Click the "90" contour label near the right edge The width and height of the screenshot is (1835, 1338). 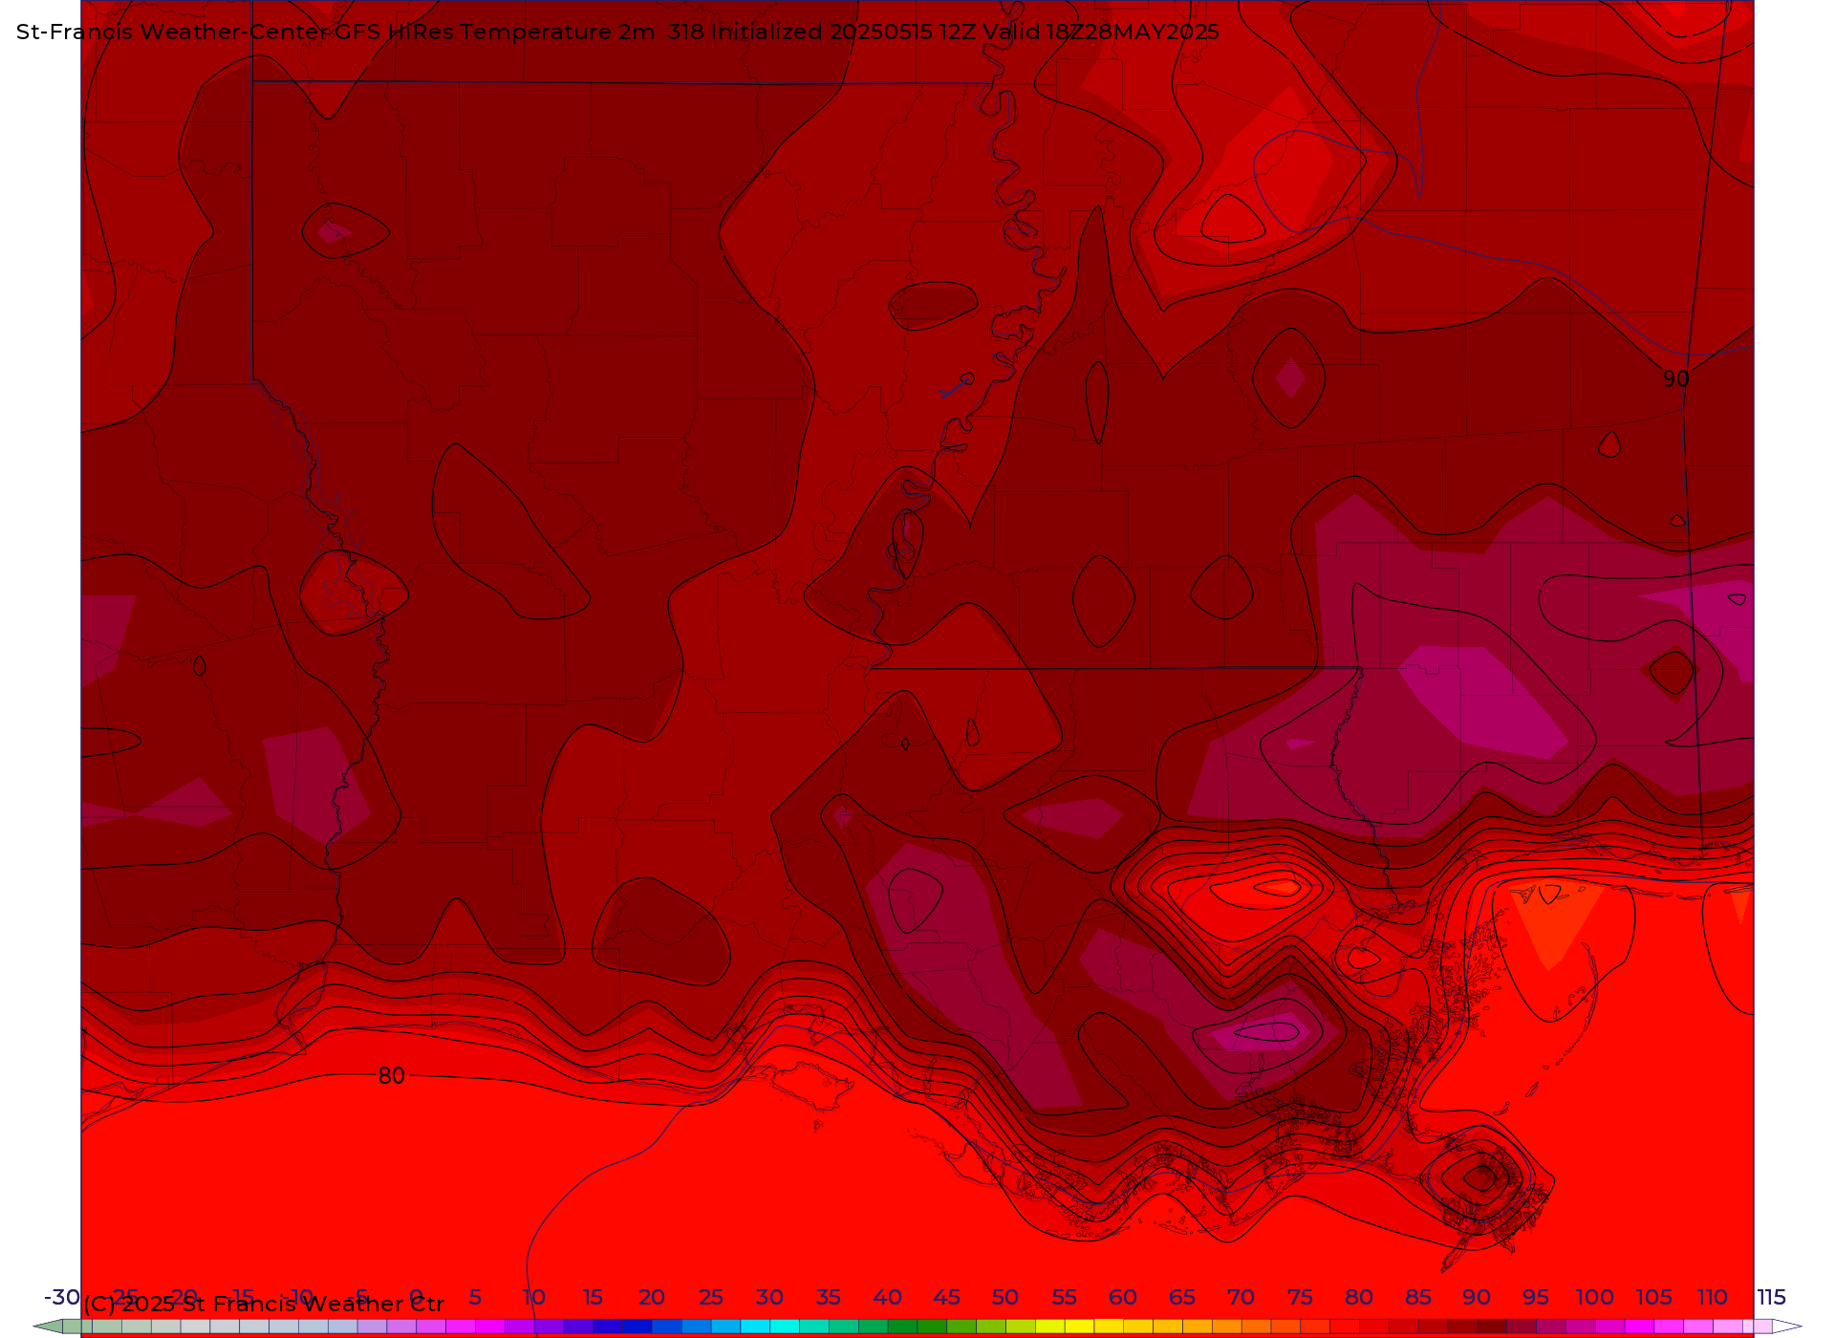pos(1675,379)
